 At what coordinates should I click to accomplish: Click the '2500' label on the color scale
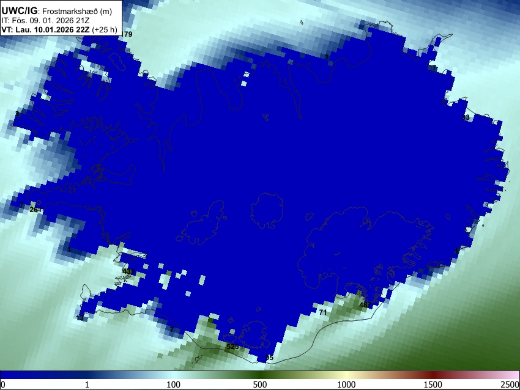(x=510, y=384)
